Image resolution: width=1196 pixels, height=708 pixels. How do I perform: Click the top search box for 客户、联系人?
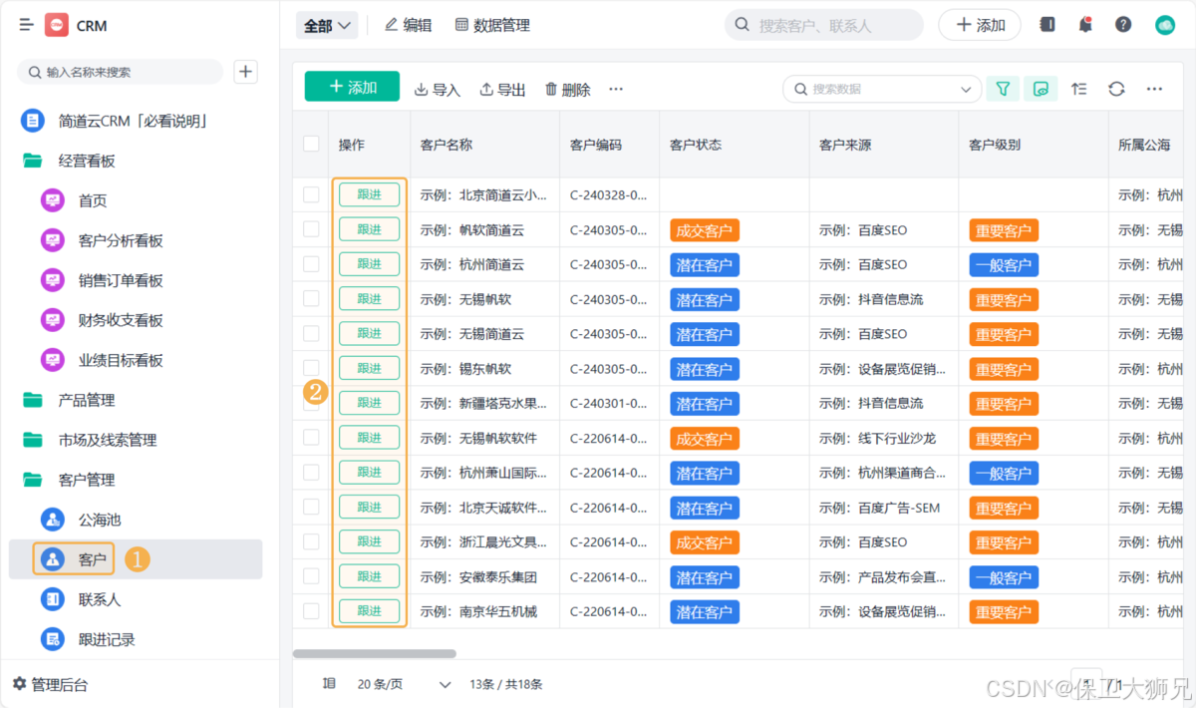[824, 25]
